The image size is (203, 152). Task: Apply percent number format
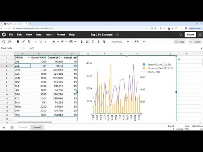point(87,42)
